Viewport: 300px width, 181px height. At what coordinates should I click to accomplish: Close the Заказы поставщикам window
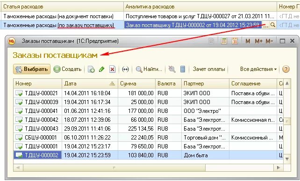(292, 41)
